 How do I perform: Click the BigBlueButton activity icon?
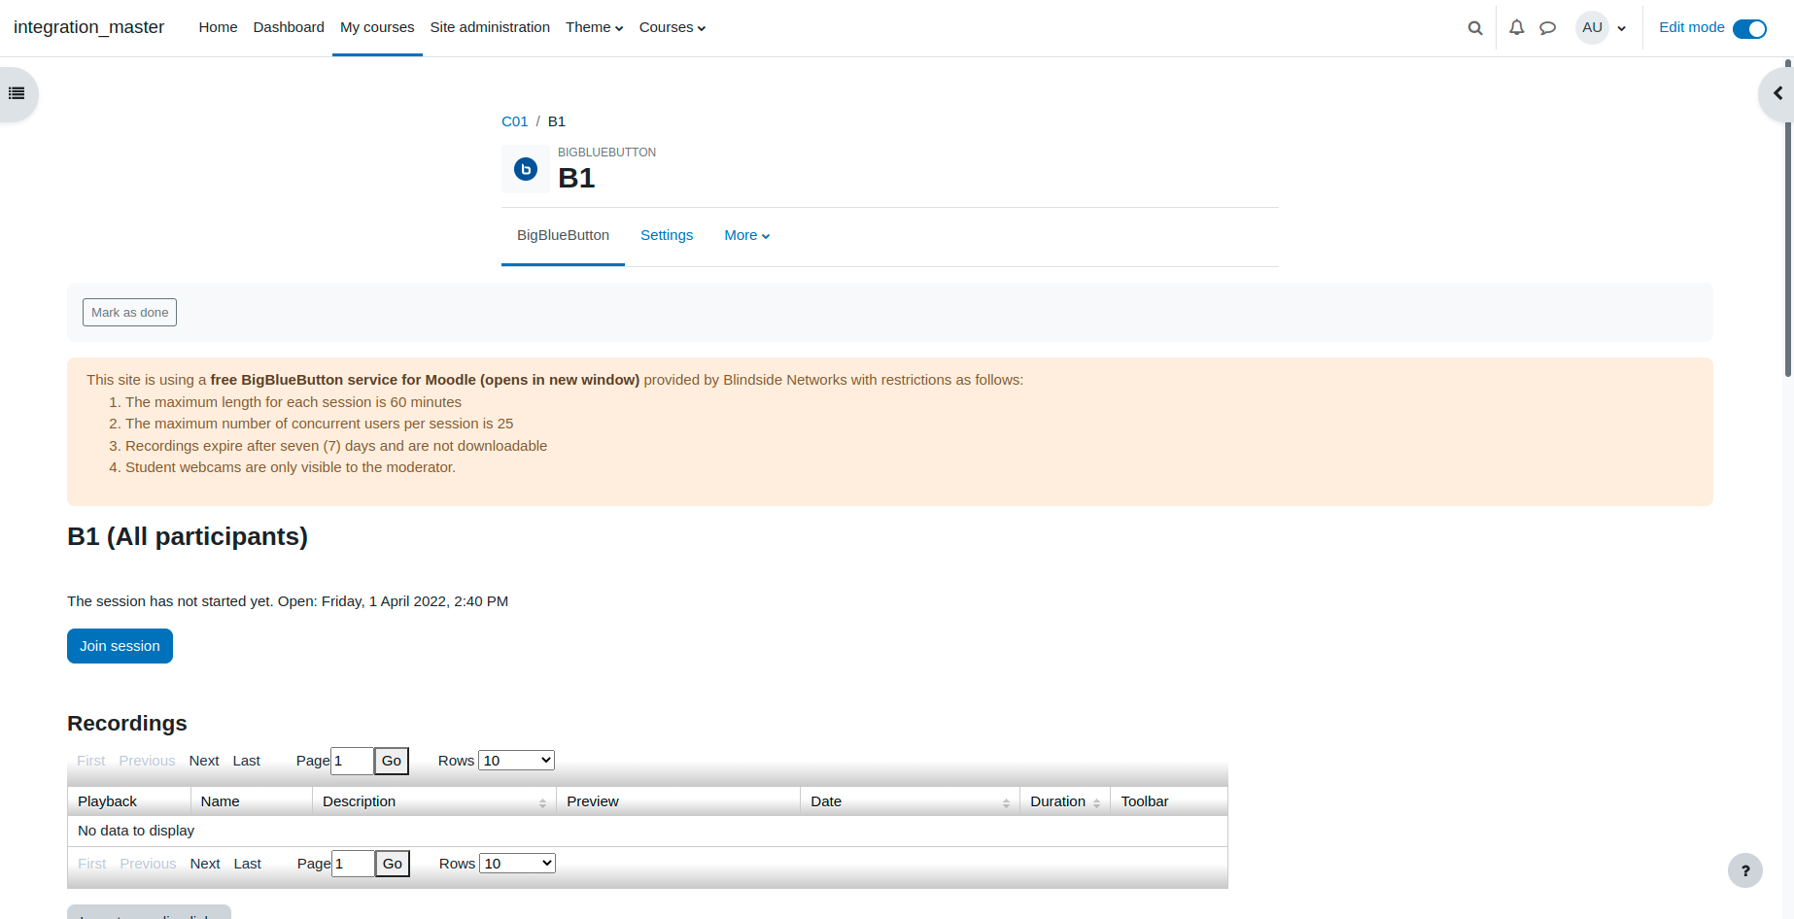pyautogui.click(x=526, y=169)
